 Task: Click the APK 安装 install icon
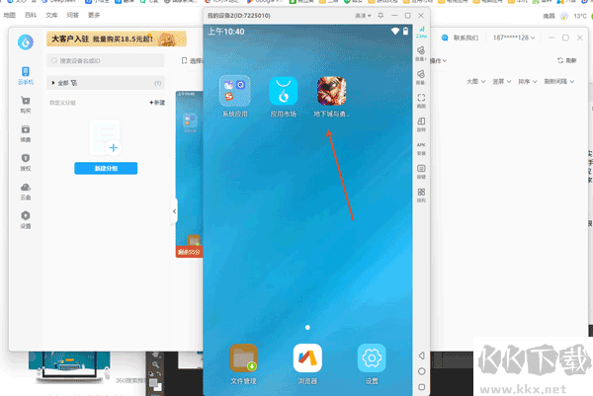pyautogui.click(x=421, y=149)
